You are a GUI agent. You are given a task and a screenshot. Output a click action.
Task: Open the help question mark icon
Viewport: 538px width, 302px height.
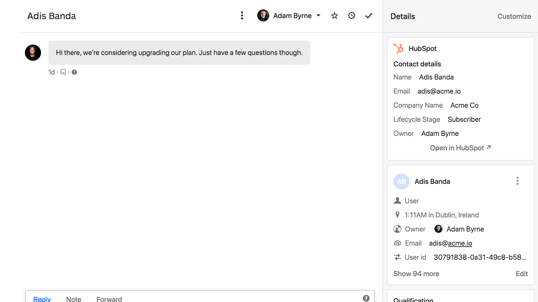pyautogui.click(x=366, y=298)
